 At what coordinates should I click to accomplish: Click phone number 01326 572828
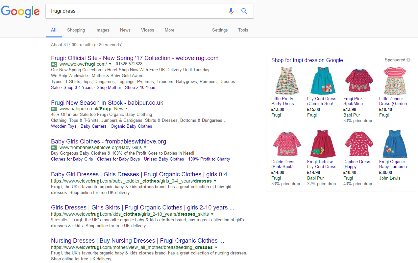(129, 64)
